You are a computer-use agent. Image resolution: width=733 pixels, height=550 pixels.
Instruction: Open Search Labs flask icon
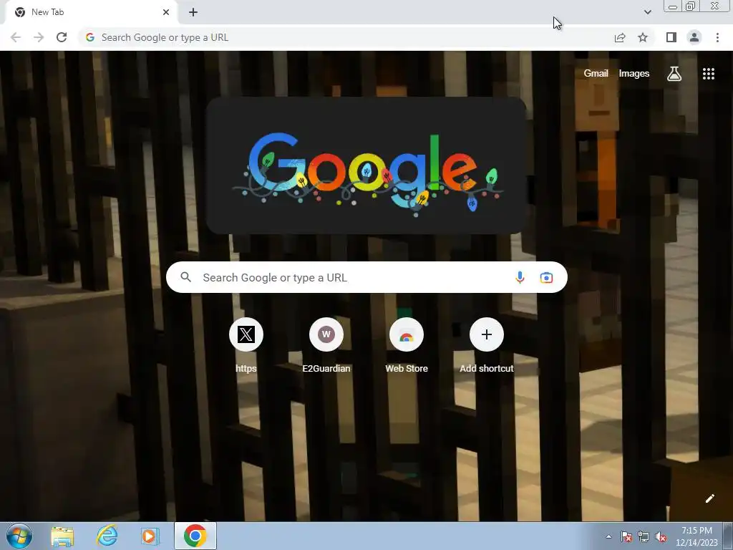point(674,74)
